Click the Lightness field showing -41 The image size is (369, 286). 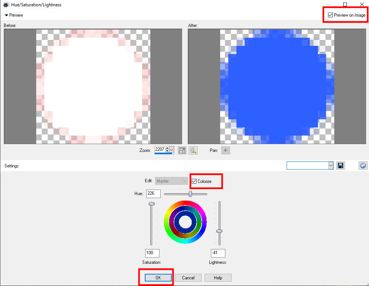[x=218, y=253]
